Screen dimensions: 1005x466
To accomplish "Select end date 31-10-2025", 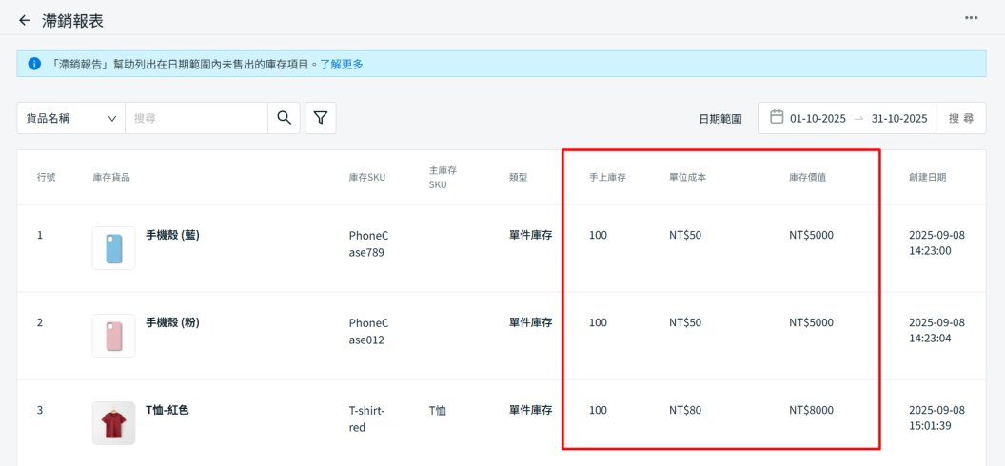I will pos(899,119).
